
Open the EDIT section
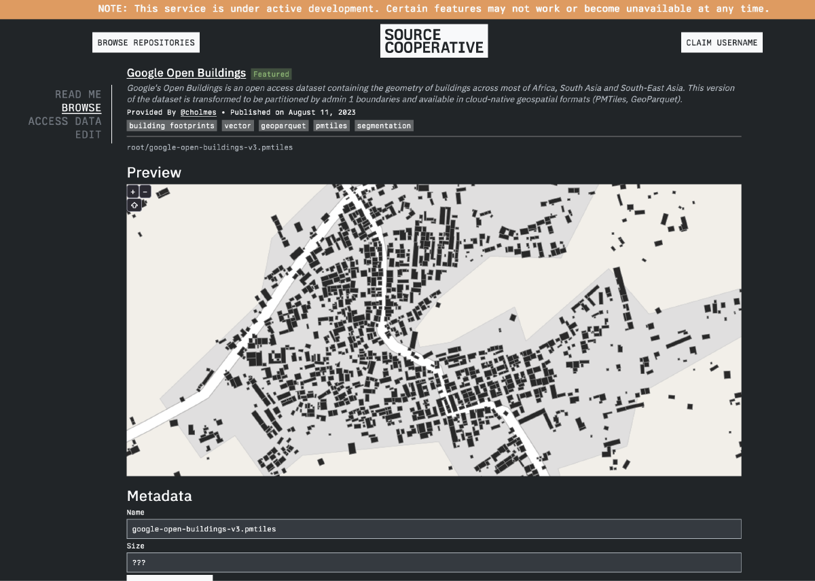pos(88,134)
